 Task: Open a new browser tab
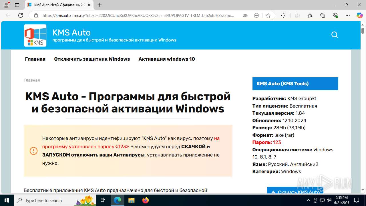(x=100, y=5)
